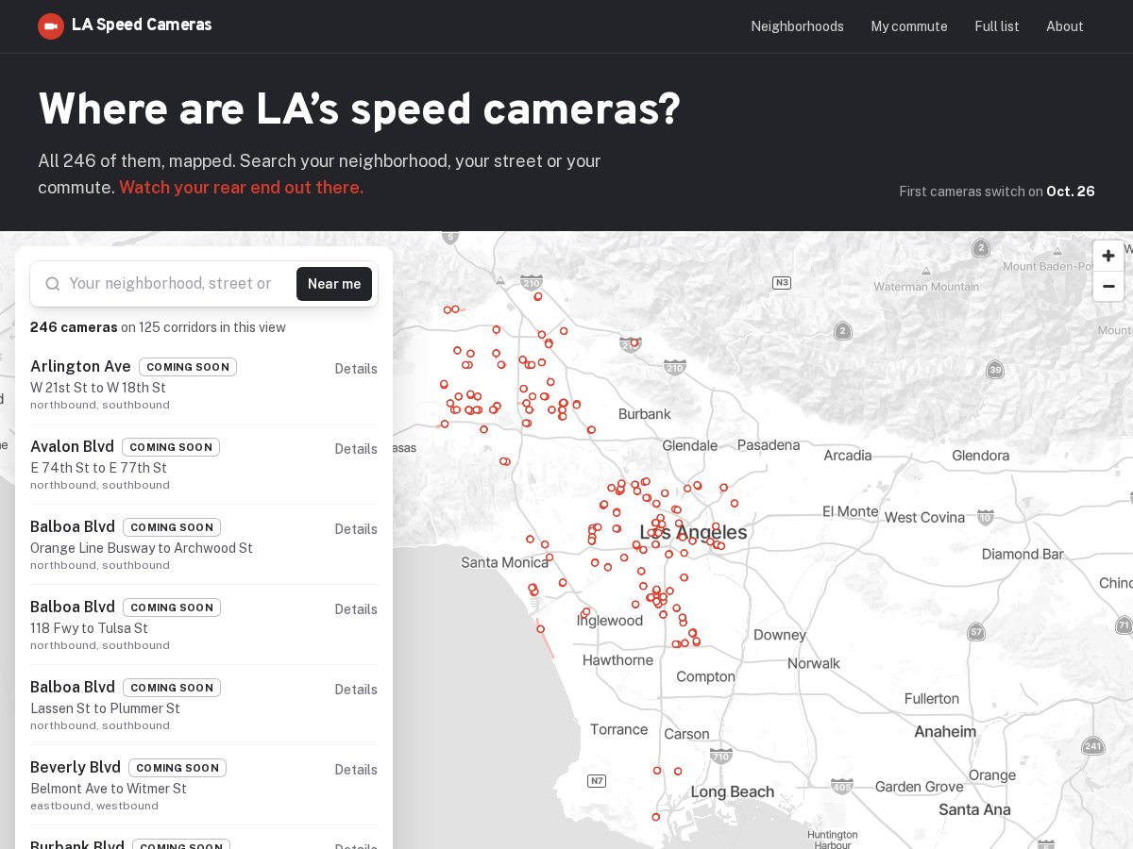Click the route 39 shield on the map
Screen dimensions: 1133x849
tap(994, 369)
